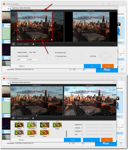Image resolution: width=128 pixels, height=150 pixels.
Task: Click playback position knob in effects dialog
Action: coord(33,118)
